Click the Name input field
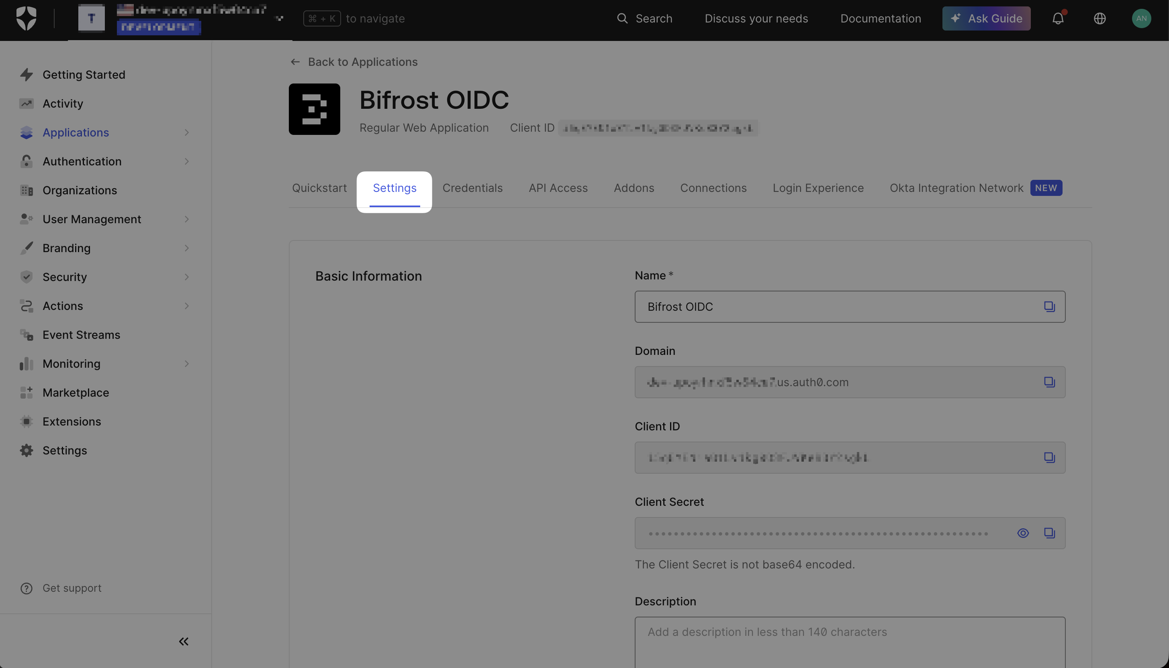The width and height of the screenshot is (1169, 668). pyautogui.click(x=850, y=307)
